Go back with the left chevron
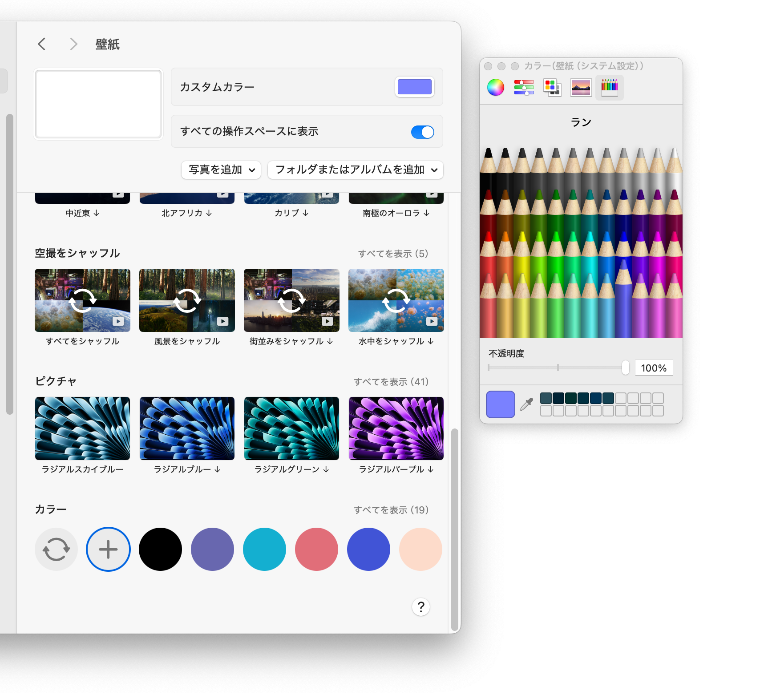760x695 pixels. (42, 44)
